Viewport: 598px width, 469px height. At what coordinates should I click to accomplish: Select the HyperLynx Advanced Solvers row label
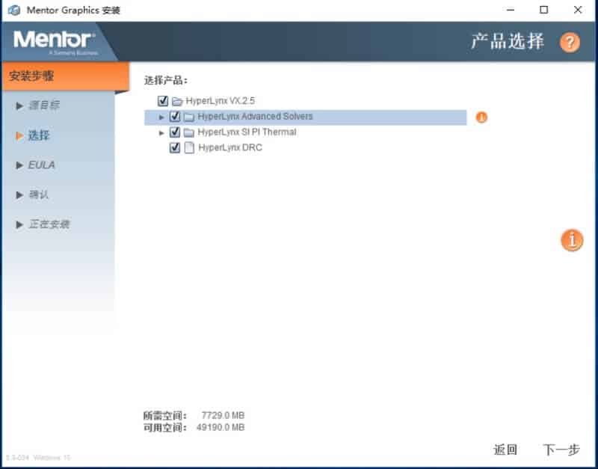click(x=255, y=117)
